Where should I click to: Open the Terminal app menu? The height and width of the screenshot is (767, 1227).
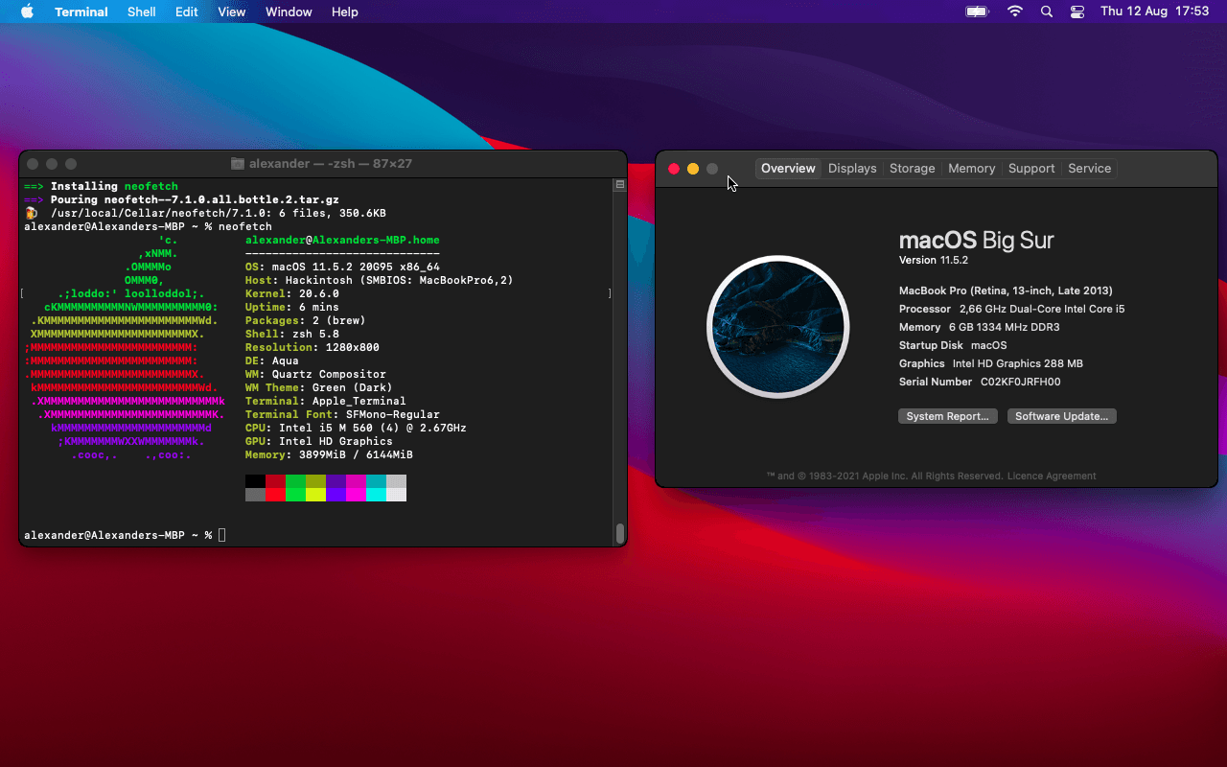pos(81,12)
